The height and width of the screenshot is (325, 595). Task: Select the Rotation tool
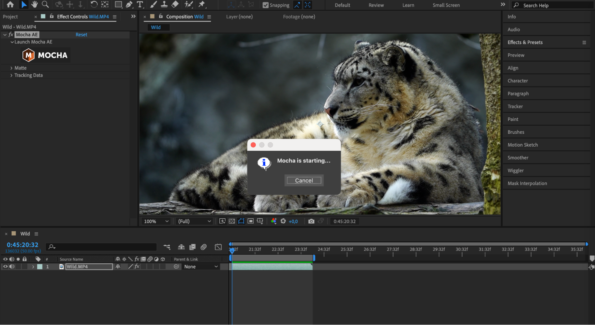[94, 4]
